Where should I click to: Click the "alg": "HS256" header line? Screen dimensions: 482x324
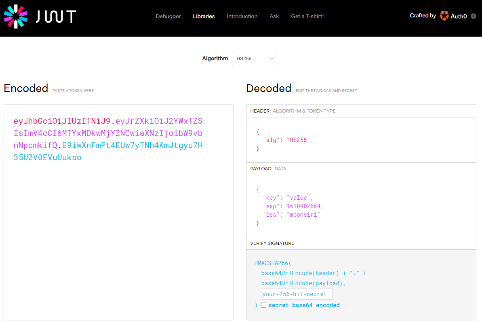pos(286,140)
